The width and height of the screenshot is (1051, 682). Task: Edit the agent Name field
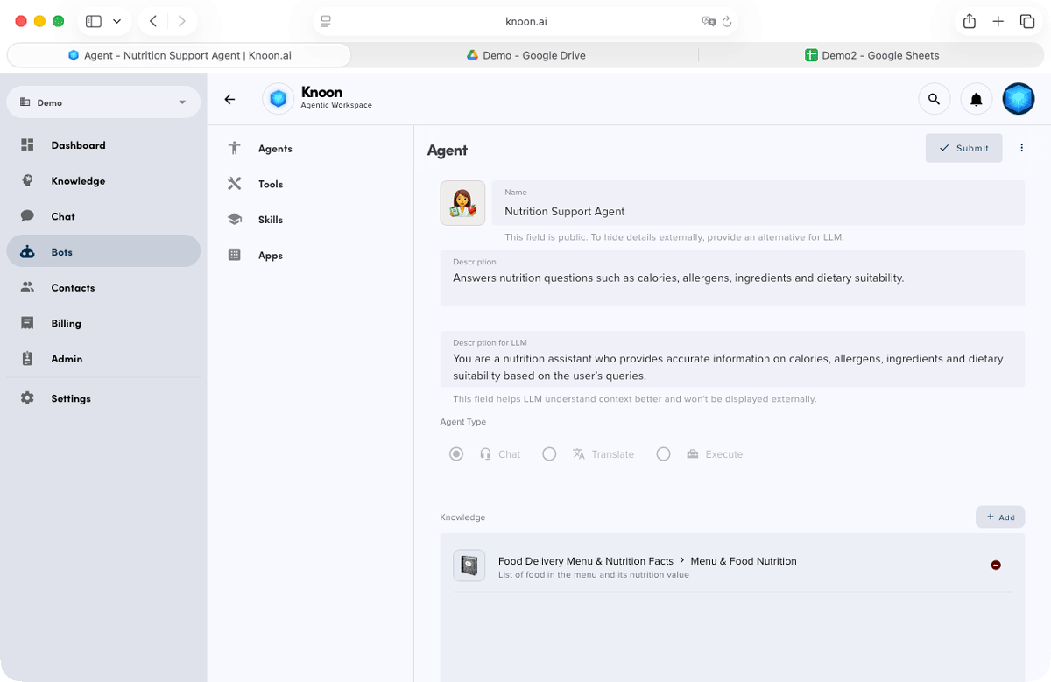758,211
